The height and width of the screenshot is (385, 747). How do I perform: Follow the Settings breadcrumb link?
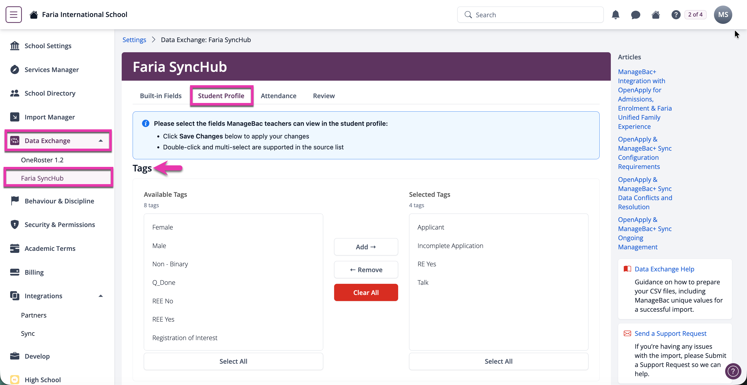coord(134,40)
